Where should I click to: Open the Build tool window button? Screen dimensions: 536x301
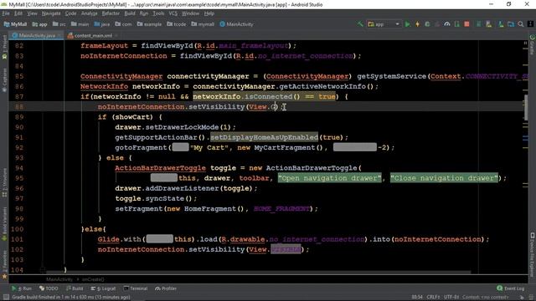[x=75, y=288]
